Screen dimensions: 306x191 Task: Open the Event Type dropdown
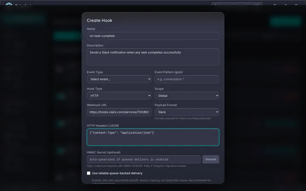click(119, 79)
